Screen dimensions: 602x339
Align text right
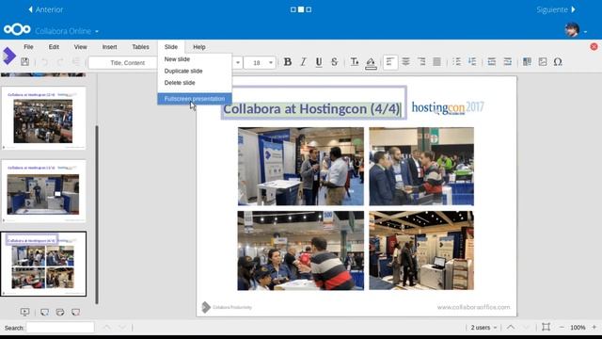point(421,62)
